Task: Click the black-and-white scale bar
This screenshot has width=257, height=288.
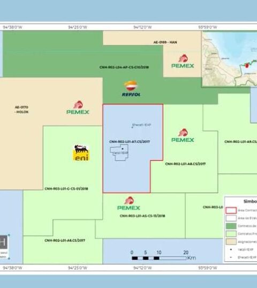Action: click(x=159, y=258)
